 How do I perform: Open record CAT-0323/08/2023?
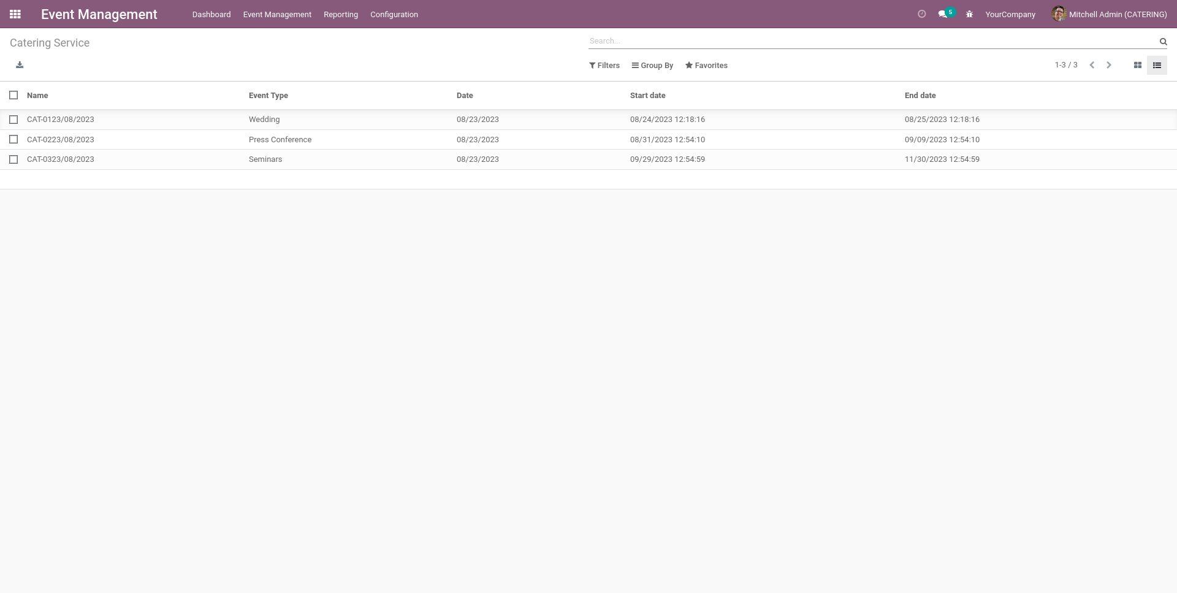click(x=61, y=159)
